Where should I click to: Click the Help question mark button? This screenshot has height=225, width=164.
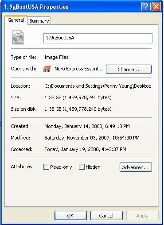pos(146,7)
